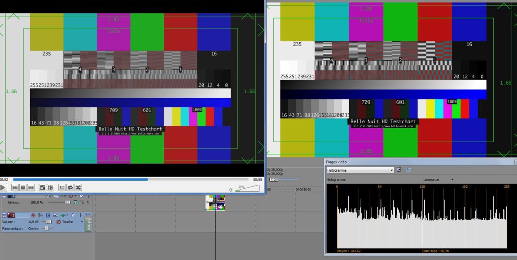
Task: Skip to next item in the media player
Action: coord(31,187)
